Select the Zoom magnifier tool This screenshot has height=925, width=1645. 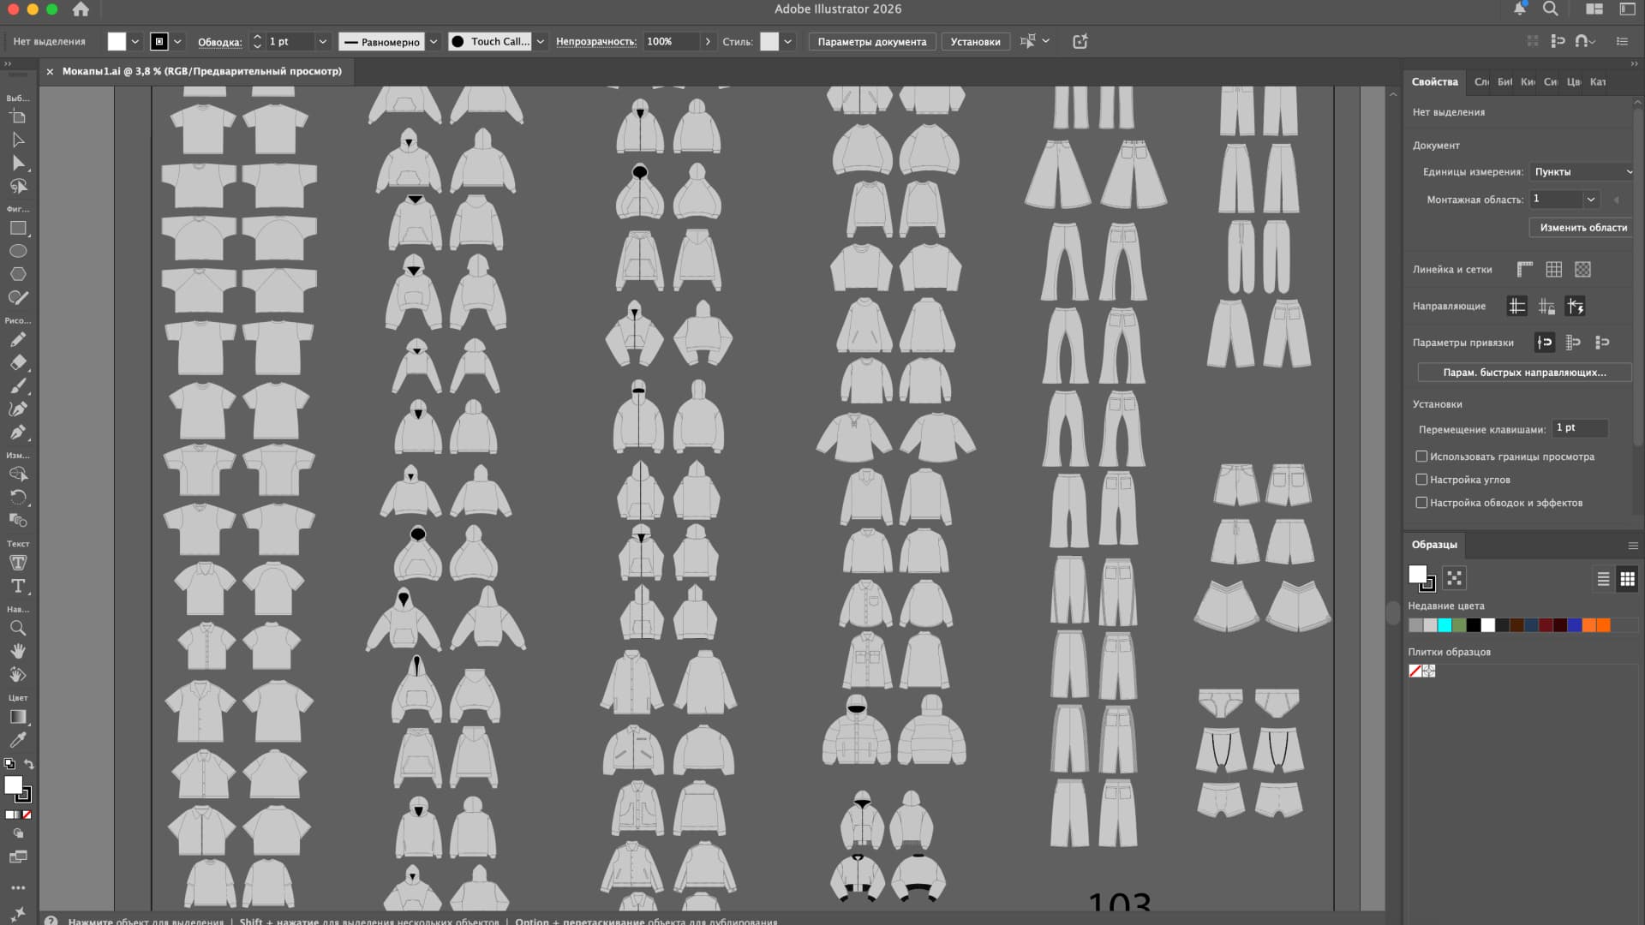(18, 628)
